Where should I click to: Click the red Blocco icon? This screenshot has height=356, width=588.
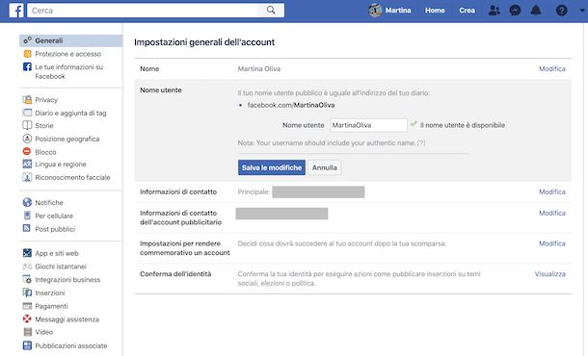point(27,152)
